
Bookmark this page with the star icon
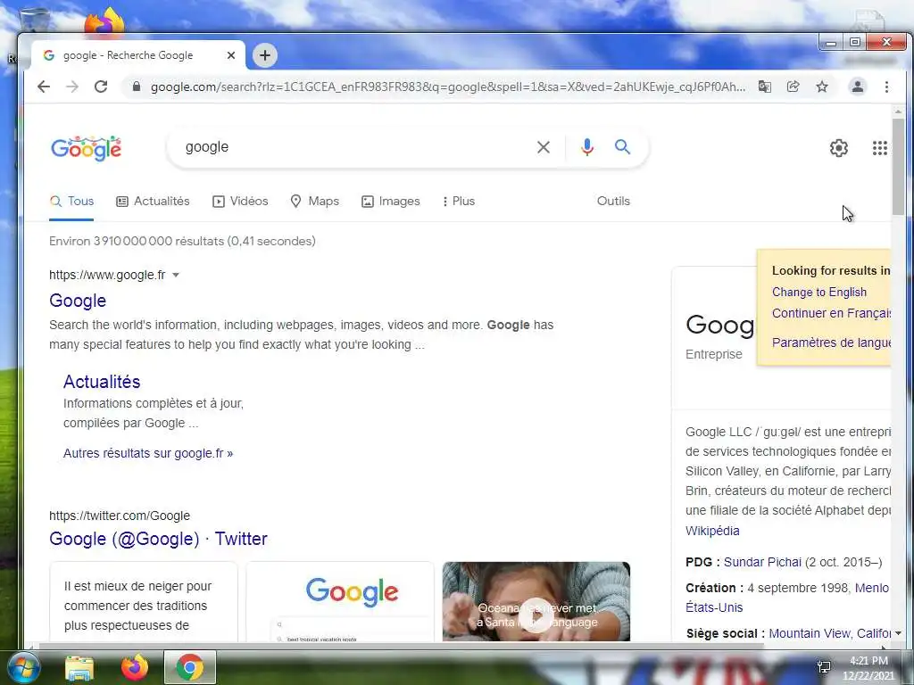822,87
